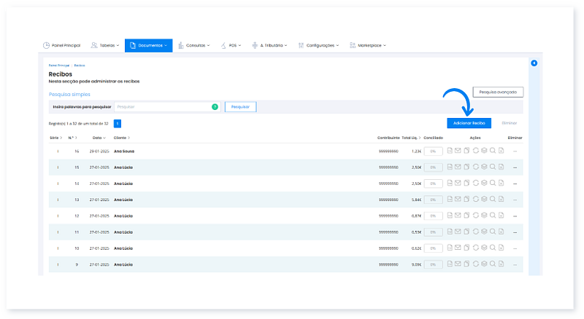This screenshot has width=584, height=319.
Task: Expand the Consultas menu
Action: point(193,45)
